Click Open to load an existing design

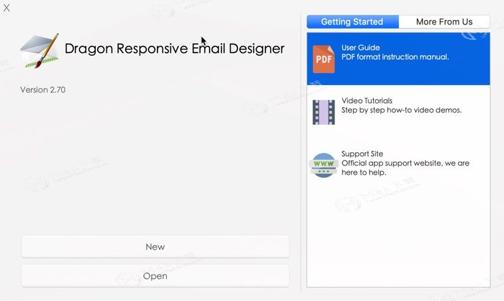pos(155,276)
